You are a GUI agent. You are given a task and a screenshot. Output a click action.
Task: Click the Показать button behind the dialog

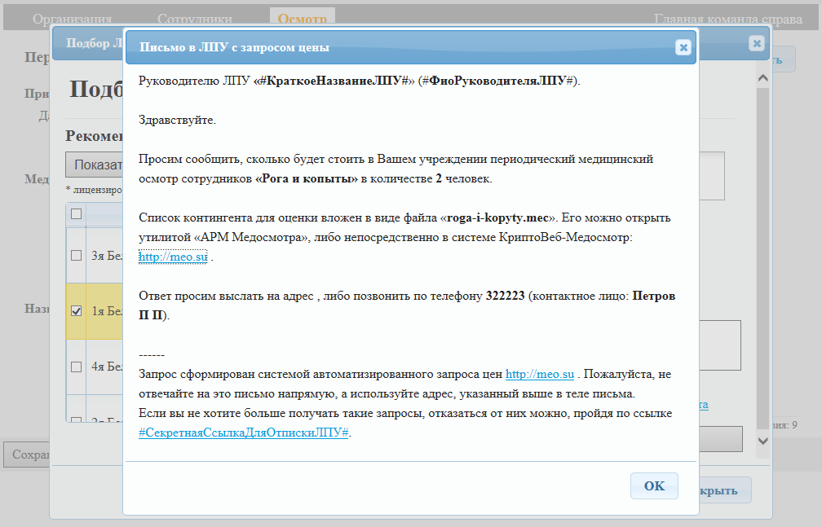coord(94,165)
